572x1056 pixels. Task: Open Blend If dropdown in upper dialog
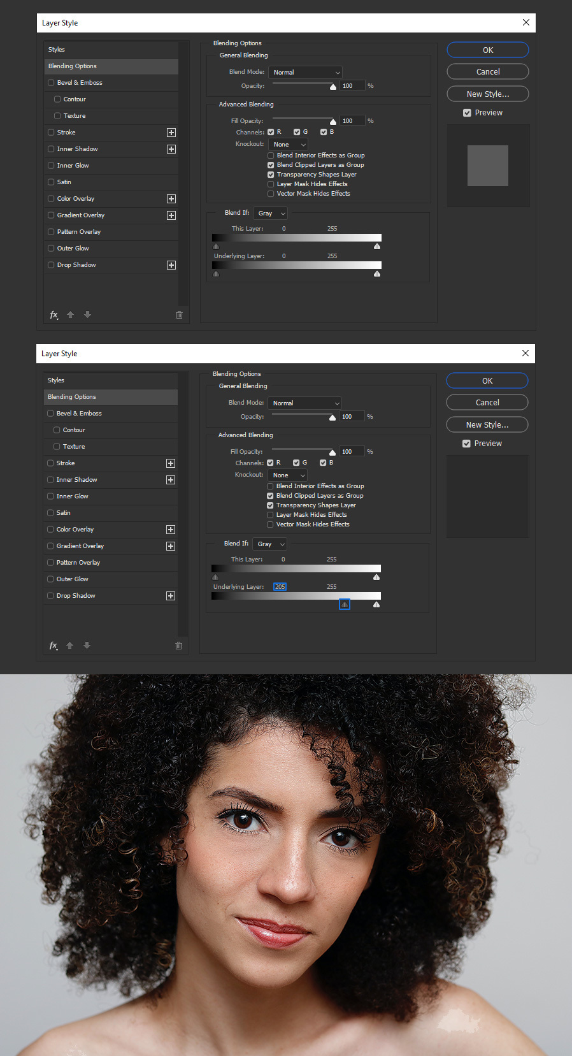271,213
